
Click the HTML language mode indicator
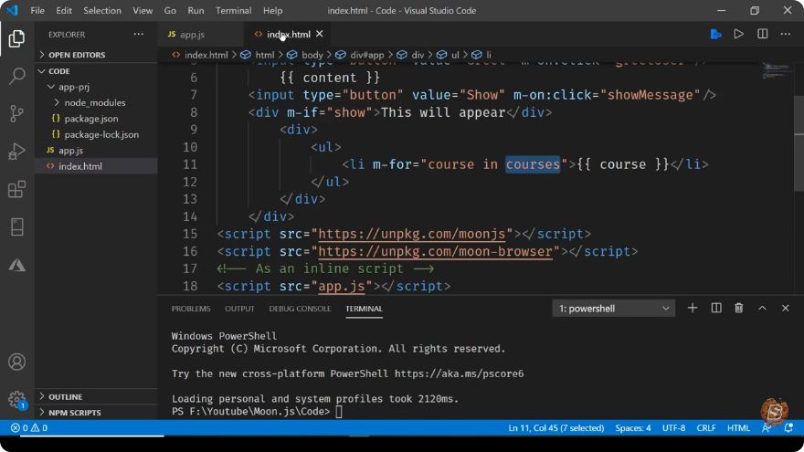click(738, 428)
